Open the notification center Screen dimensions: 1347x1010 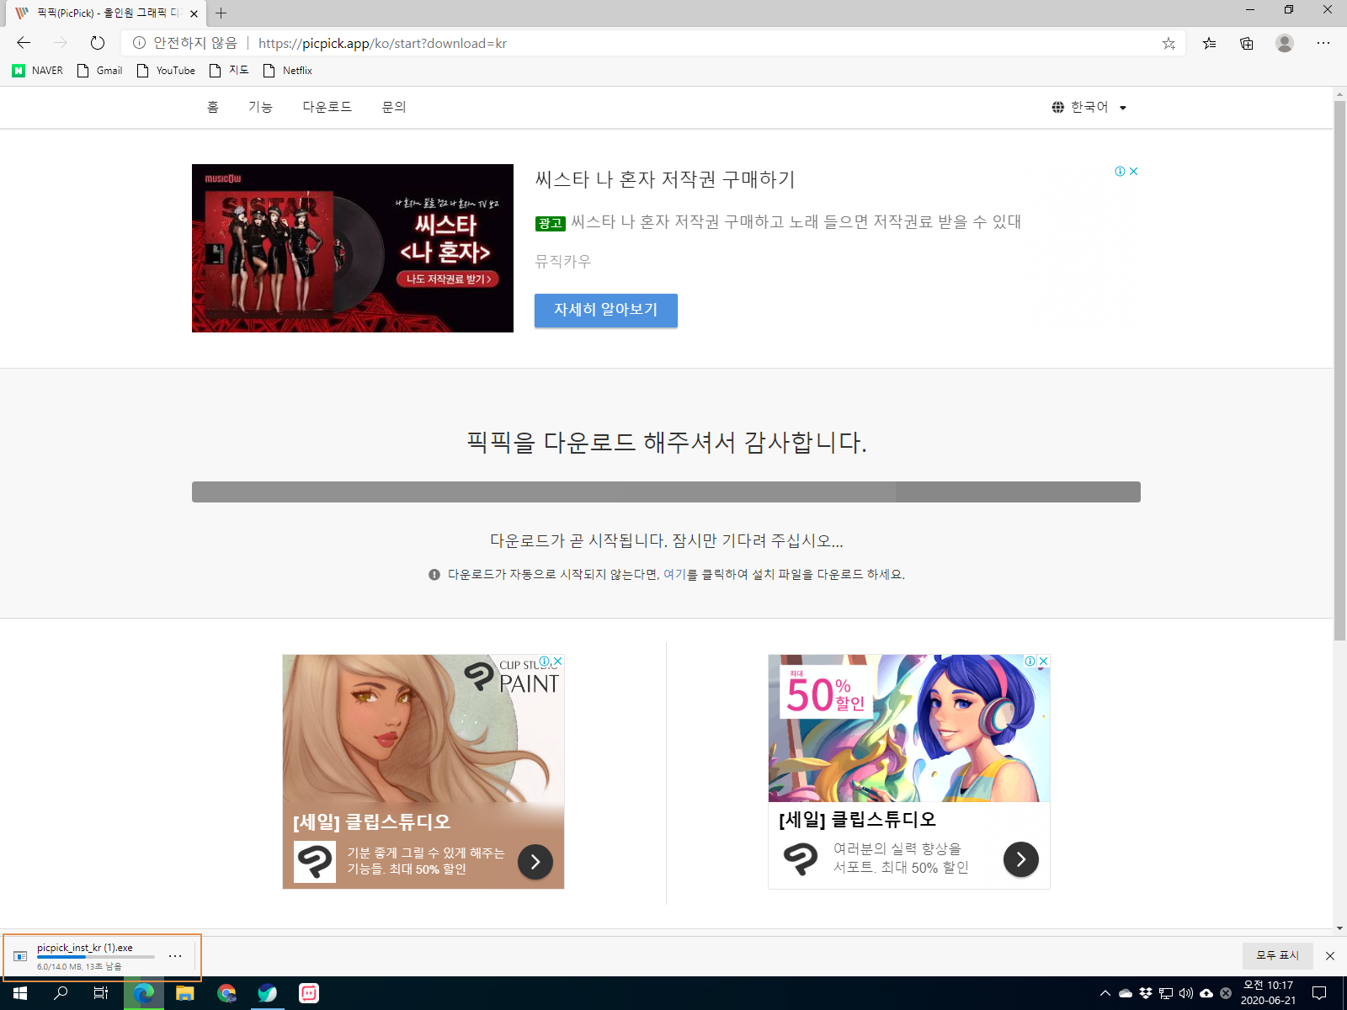tap(1319, 993)
